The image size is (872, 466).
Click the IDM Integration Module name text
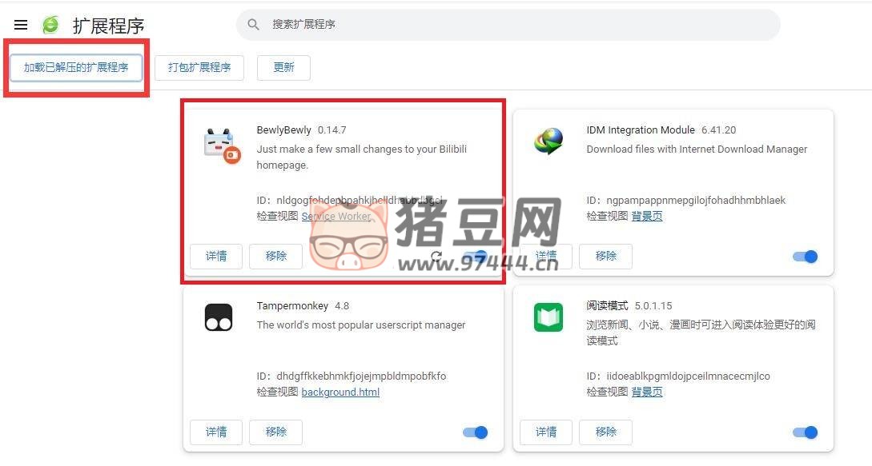pos(641,130)
